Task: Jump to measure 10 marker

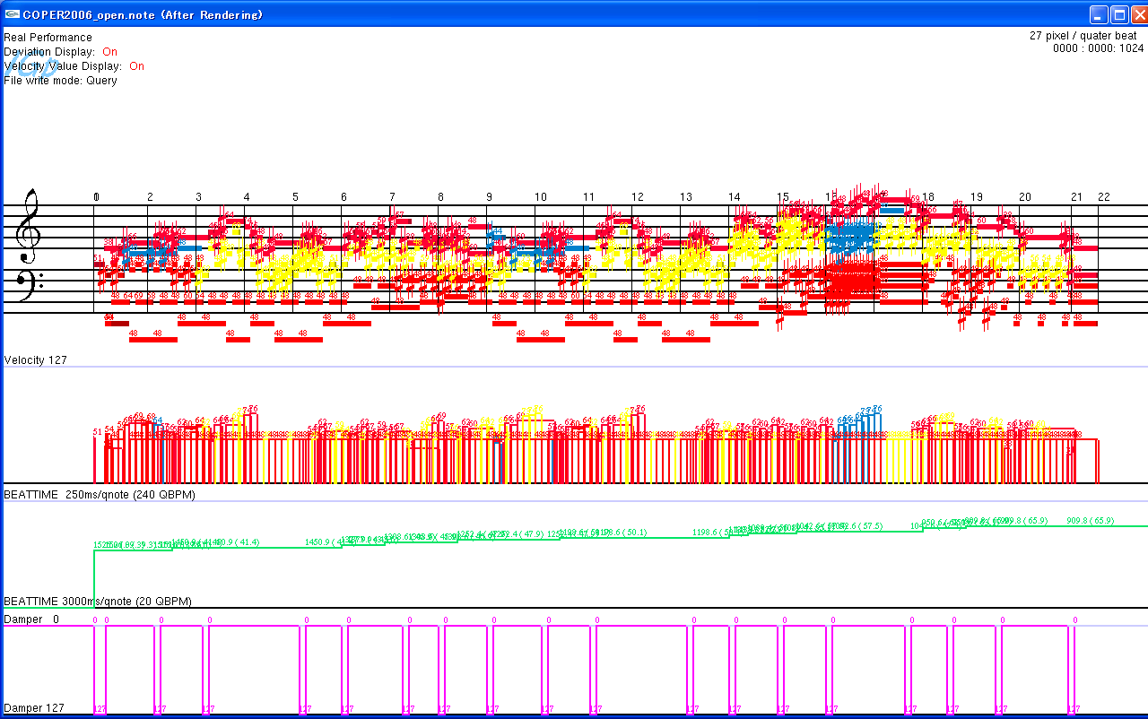Action: click(540, 197)
